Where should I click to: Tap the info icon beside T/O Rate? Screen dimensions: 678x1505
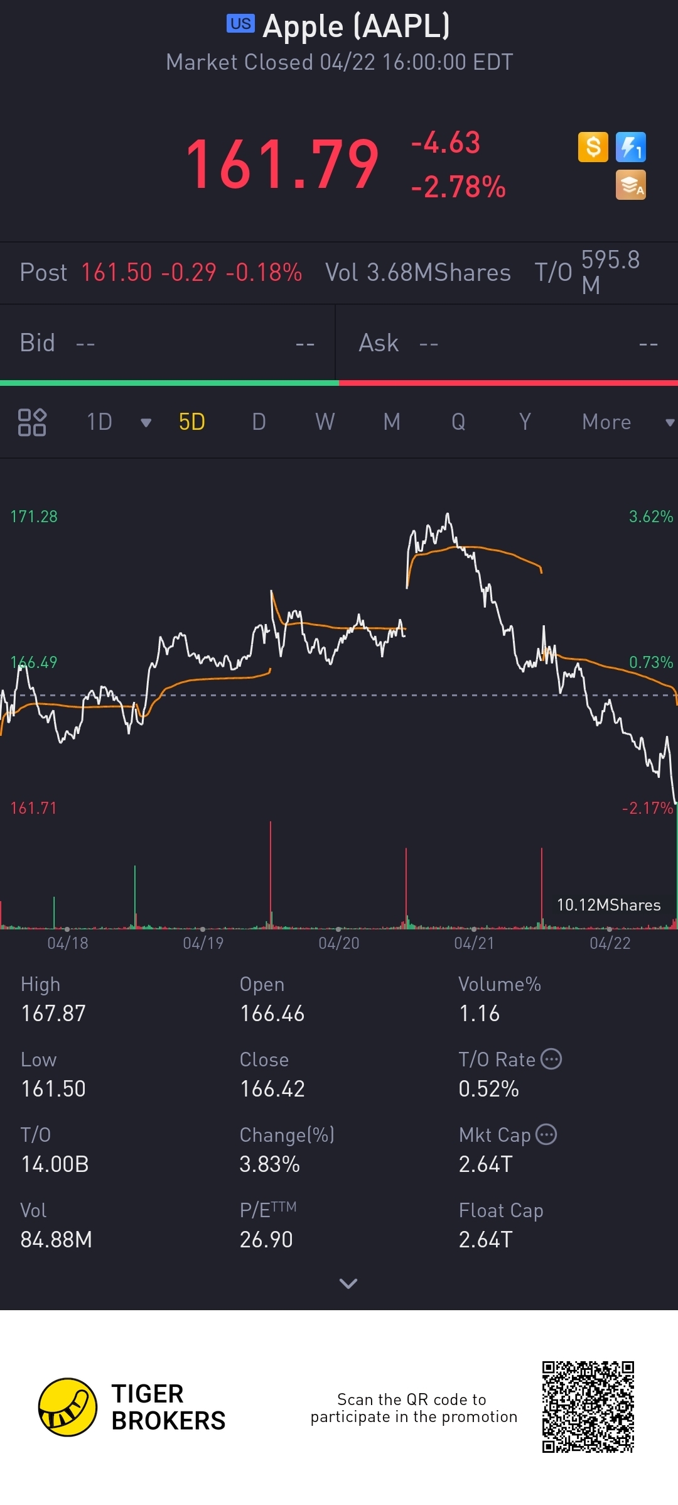point(551,1059)
